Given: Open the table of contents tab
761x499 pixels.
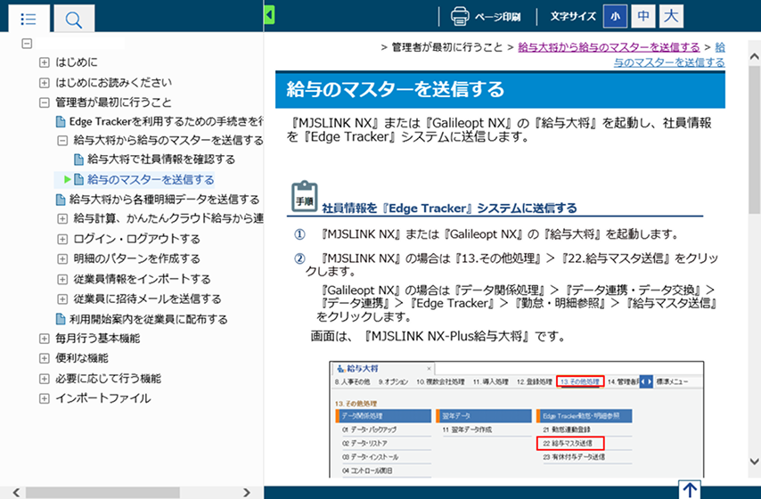Looking at the screenshot, I should pyautogui.click(x=29, y=19).
